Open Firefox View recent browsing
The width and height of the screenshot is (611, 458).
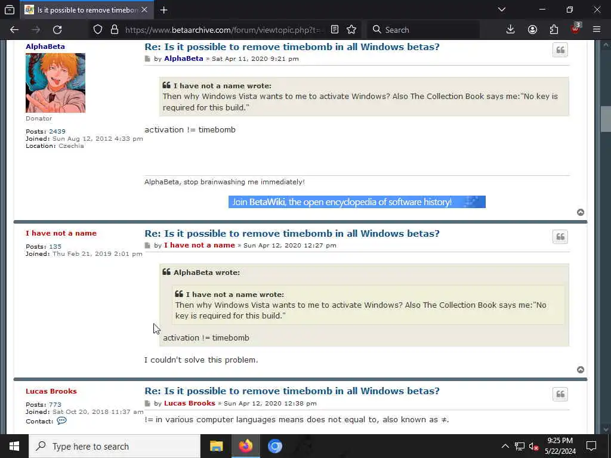point(10,10)
